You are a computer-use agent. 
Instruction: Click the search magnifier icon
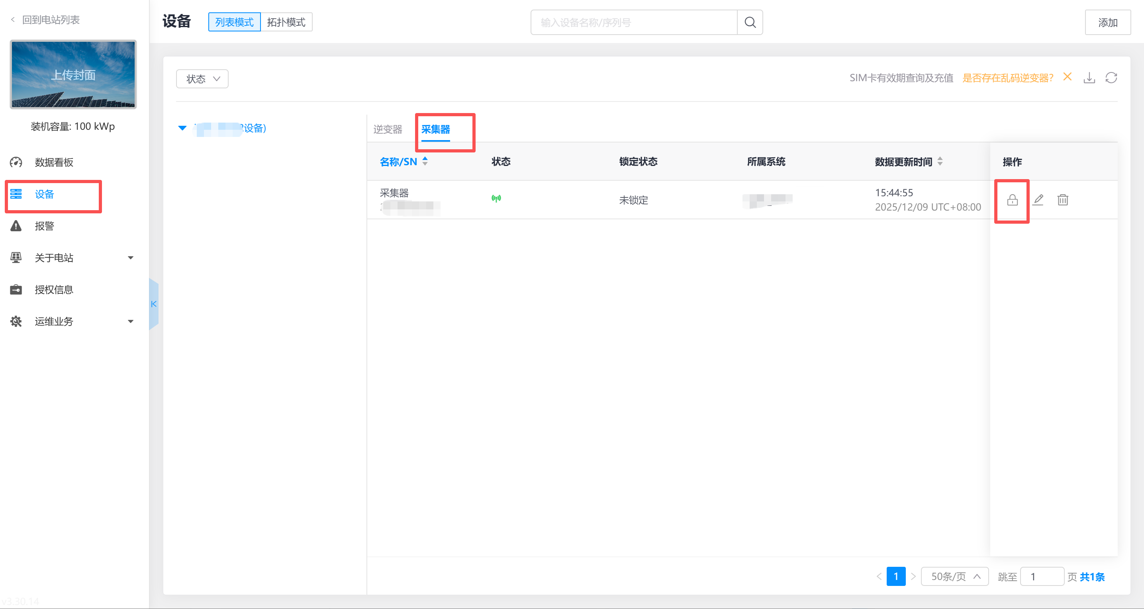tap(750, 22)
